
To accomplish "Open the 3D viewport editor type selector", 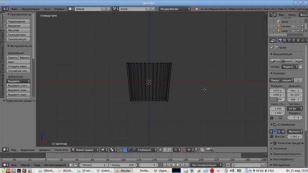I will coord(5,150).
